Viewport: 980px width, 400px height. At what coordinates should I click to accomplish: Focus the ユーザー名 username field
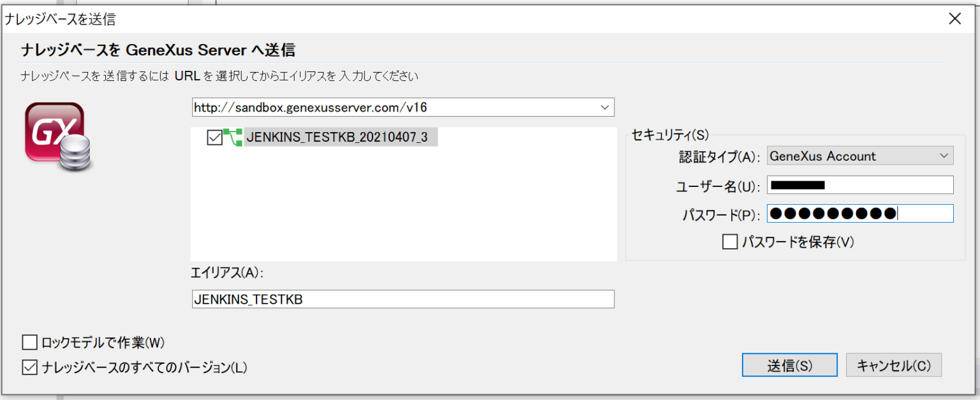858,184
